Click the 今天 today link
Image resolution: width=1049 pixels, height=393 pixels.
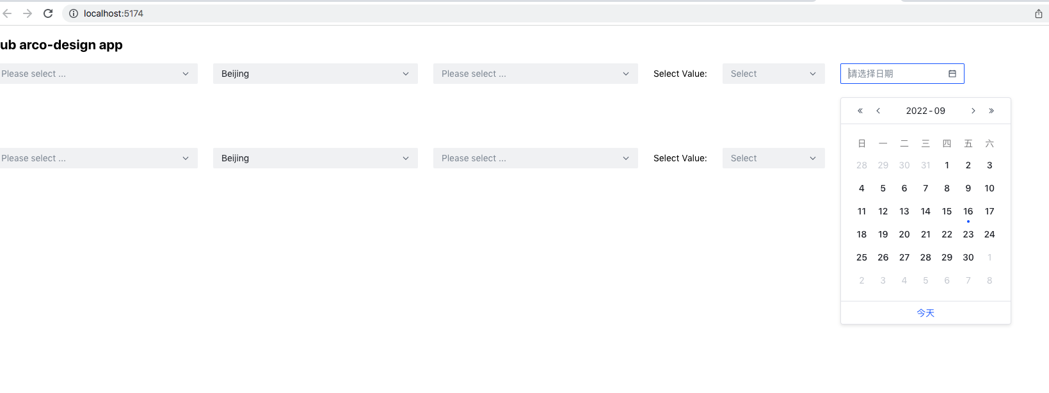coord(925,313)
